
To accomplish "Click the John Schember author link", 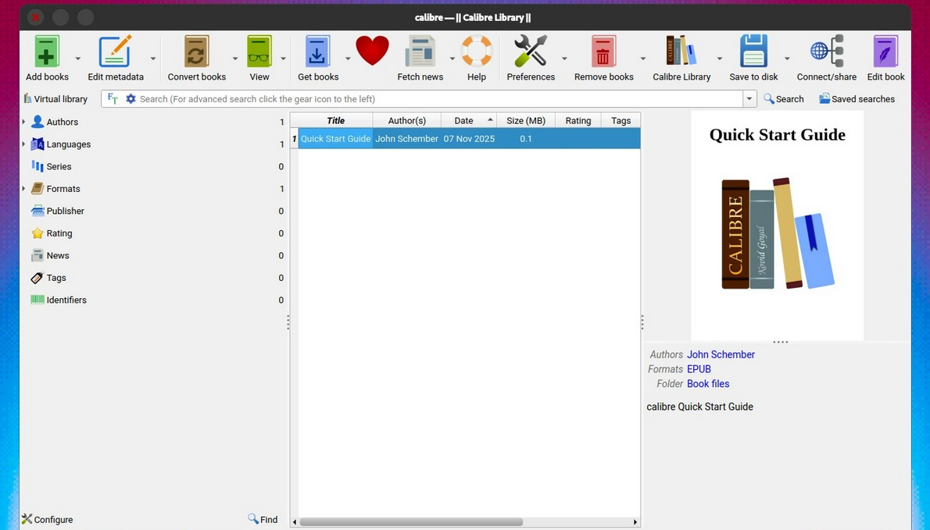I will (721, 354).
